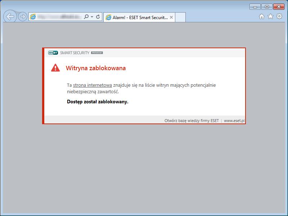The height and width of the screenshot is (216, 288).
Task: Click the 'Dostęp został zablokowany.' text
Action: click(98, 102)
